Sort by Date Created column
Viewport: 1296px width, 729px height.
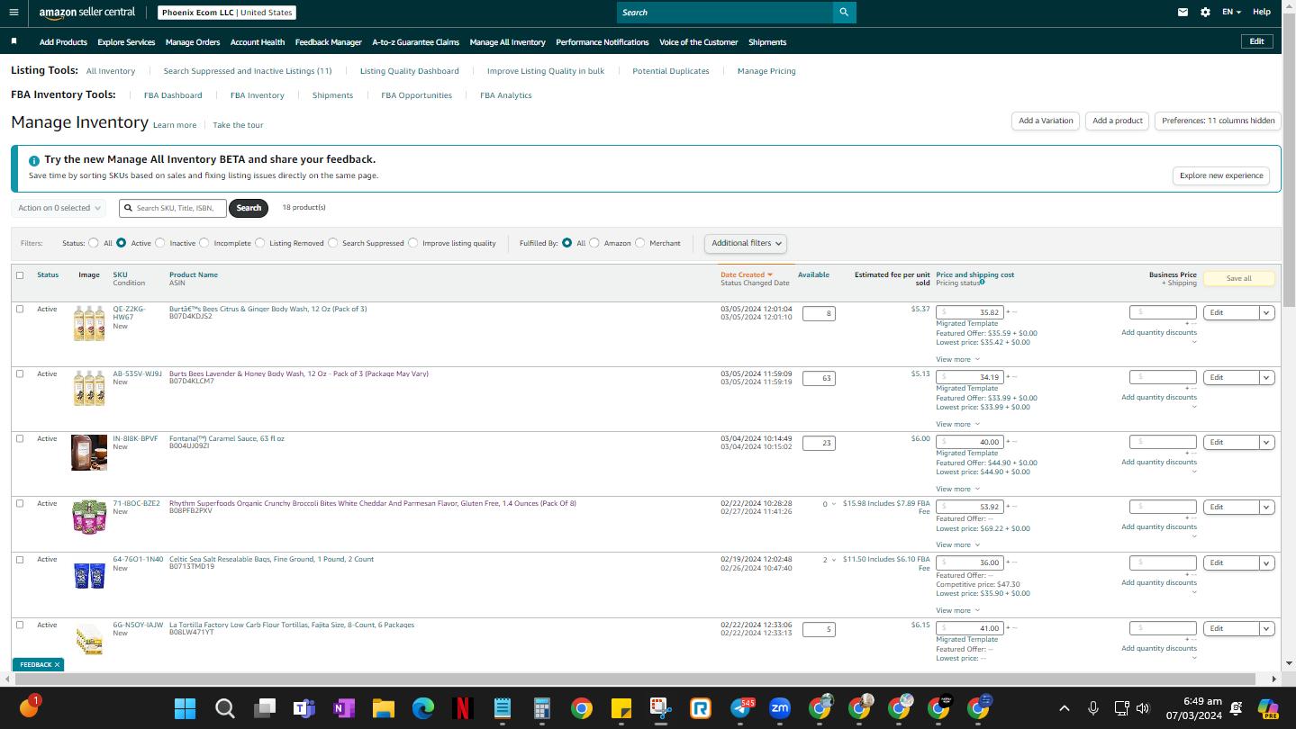[x=747, y=274]
